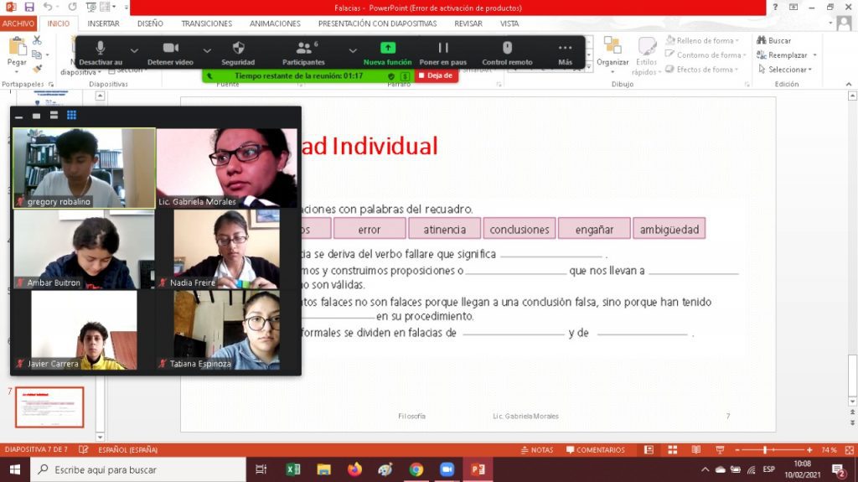Open the Seleccionar dropdown in Edición
This screenshot has width=858, height=482.
[787, 70]
